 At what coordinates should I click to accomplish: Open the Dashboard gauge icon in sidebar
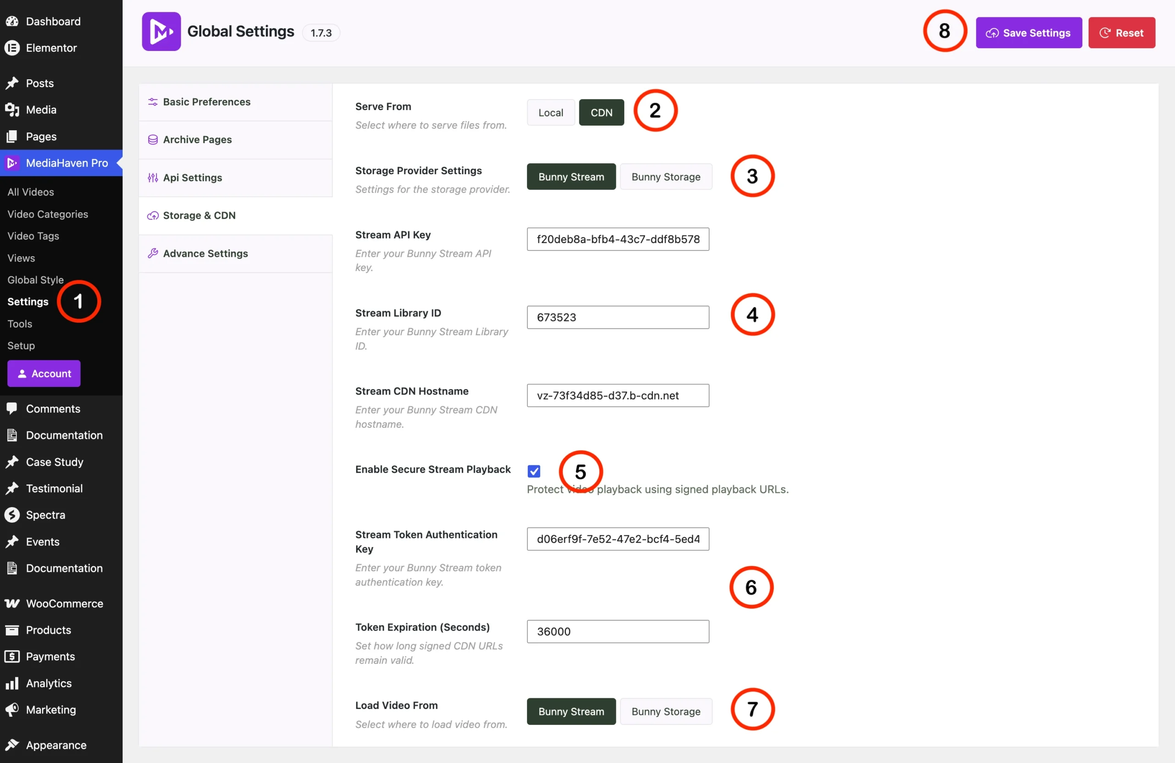12,21
